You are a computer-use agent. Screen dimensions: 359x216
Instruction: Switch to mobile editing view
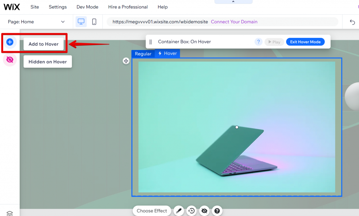pos(94,21)
